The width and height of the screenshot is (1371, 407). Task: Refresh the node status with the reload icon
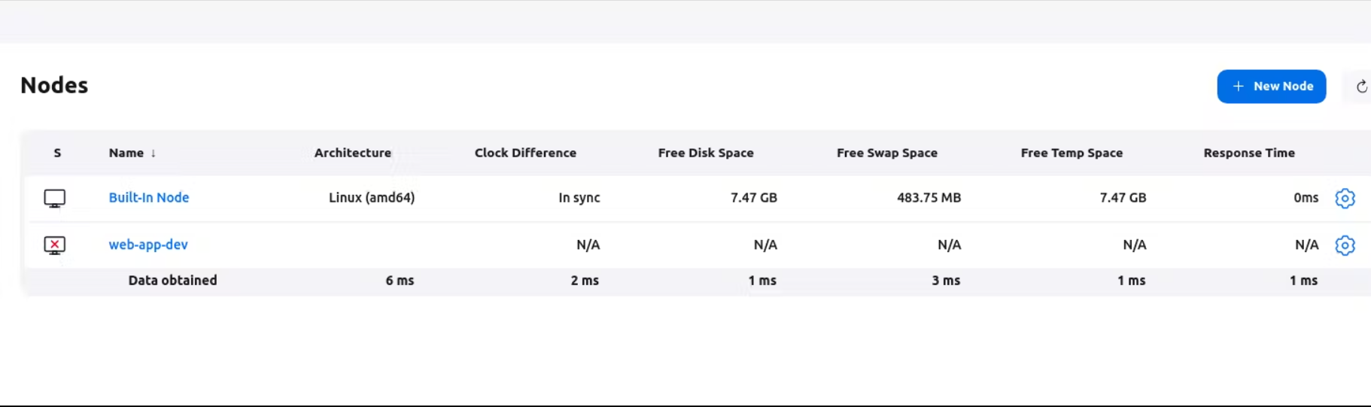click(1361, 87)
